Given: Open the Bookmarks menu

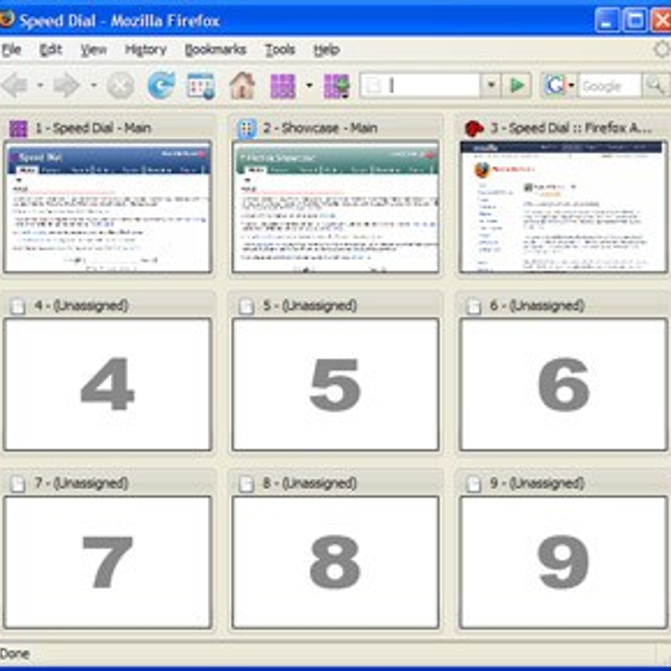Looking at the screenshot, I should pyautogui.click(x=215, y=50).
